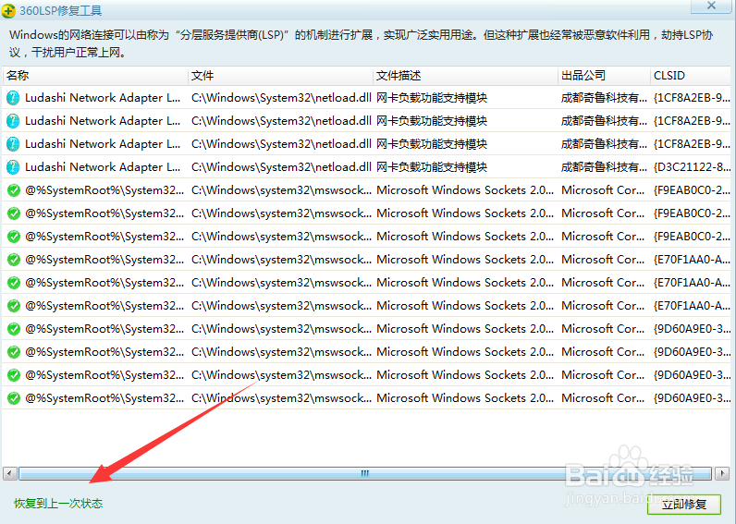Screen dimensions: 736x524
Task: Click the blue icon of the {D3C21122-8 row
Action: (x=13, y=167)
